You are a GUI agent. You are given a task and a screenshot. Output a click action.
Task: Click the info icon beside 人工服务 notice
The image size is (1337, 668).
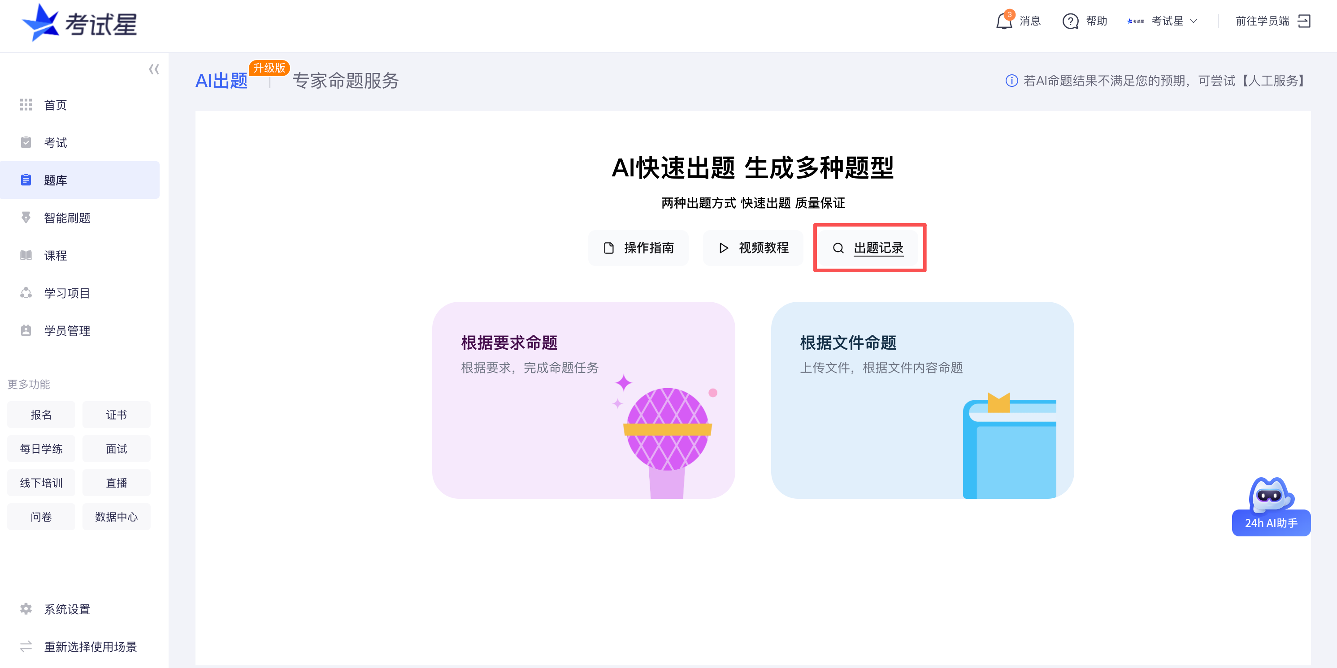1011,81
